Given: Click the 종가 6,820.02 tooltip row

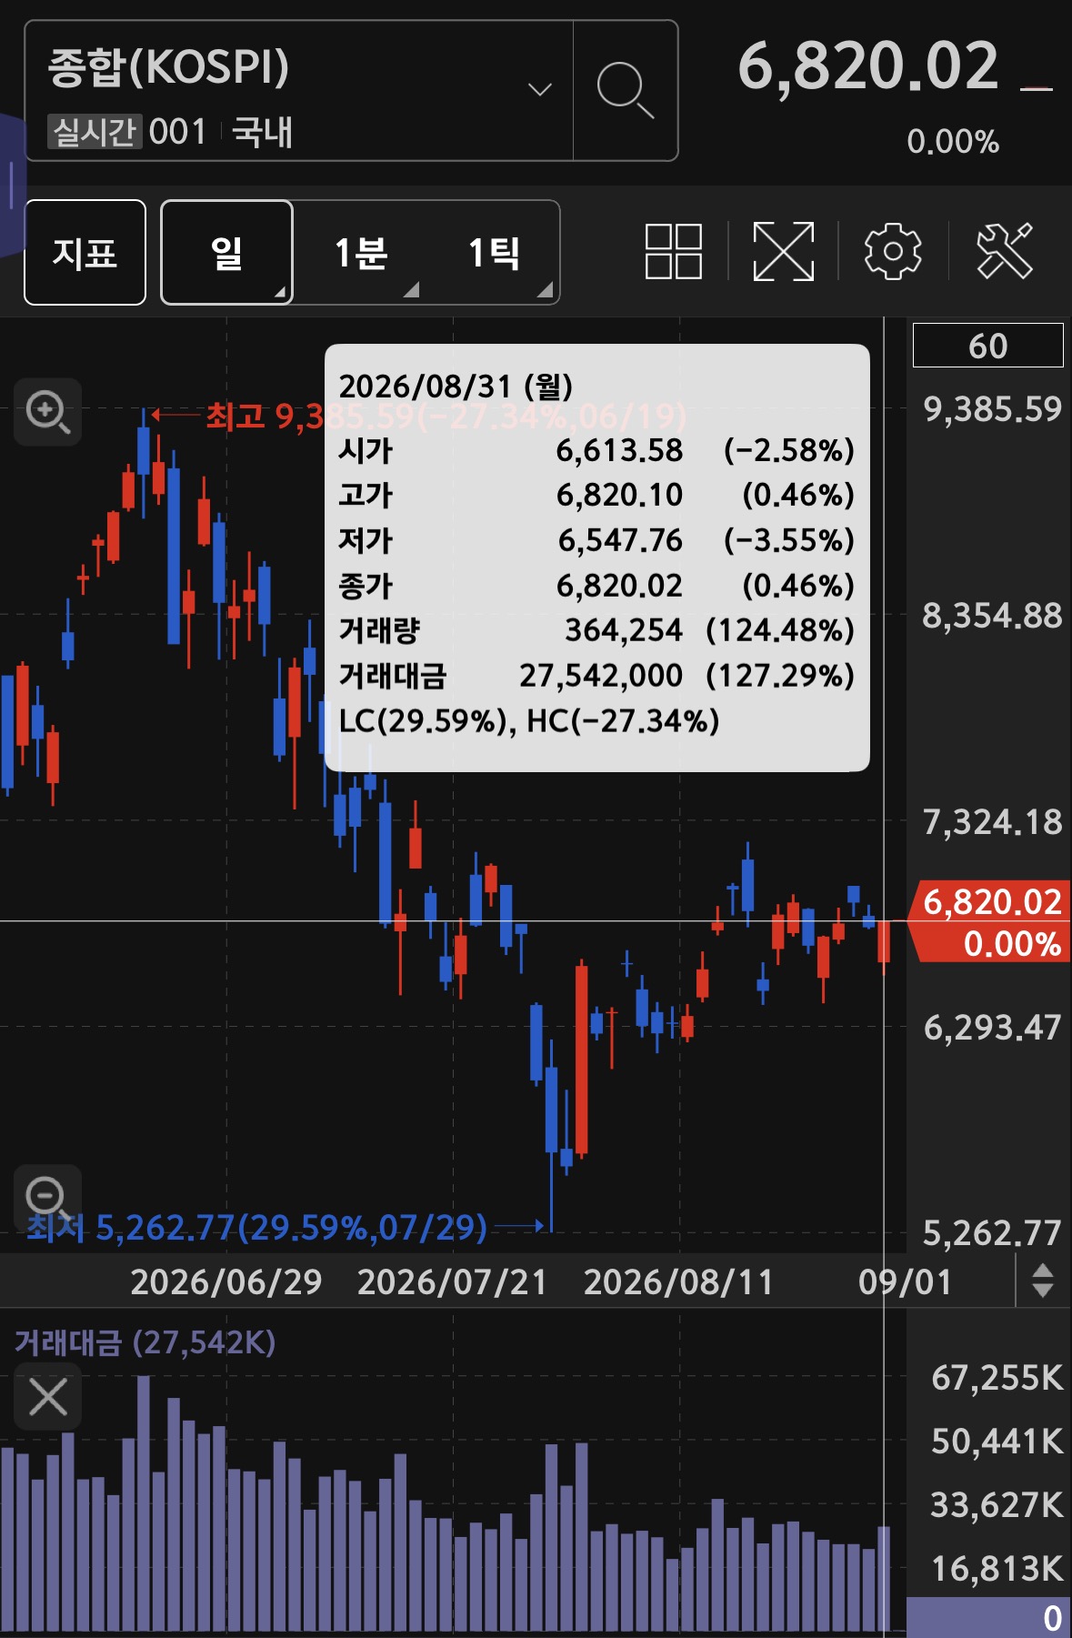Looking at the screenshot, I should [x=596, y=586].
